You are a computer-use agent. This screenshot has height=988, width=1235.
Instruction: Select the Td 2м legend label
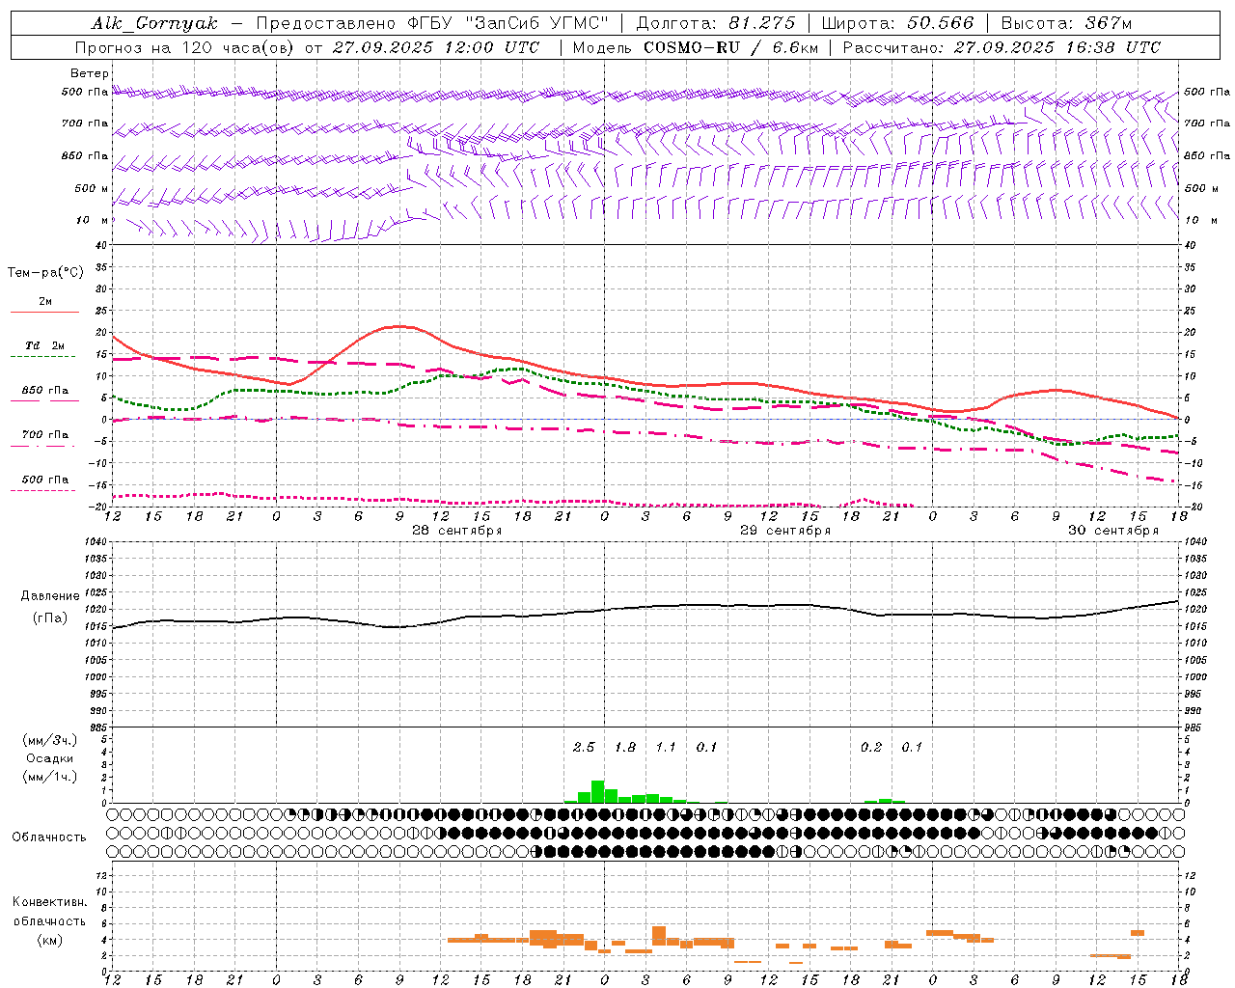coord(45,345)
